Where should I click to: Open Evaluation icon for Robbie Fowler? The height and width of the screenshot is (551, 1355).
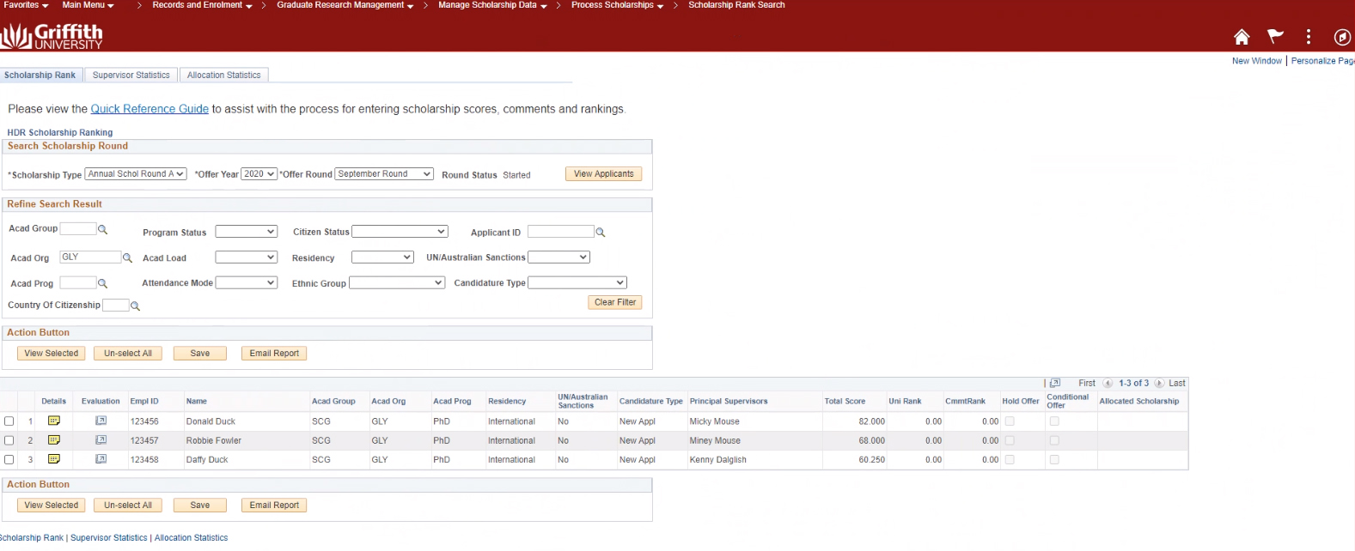point(101,440)
